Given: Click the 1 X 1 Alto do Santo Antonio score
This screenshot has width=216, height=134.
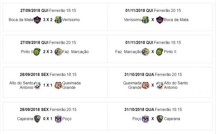Looking at the screenshot, I should point(48,85).
